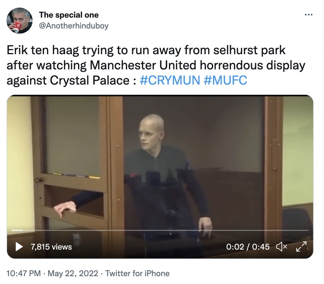Open the 10:47 PM timestamp link
324x284 pixels.
24,273
